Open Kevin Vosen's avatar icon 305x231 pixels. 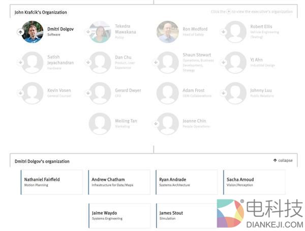coord(33,93)
